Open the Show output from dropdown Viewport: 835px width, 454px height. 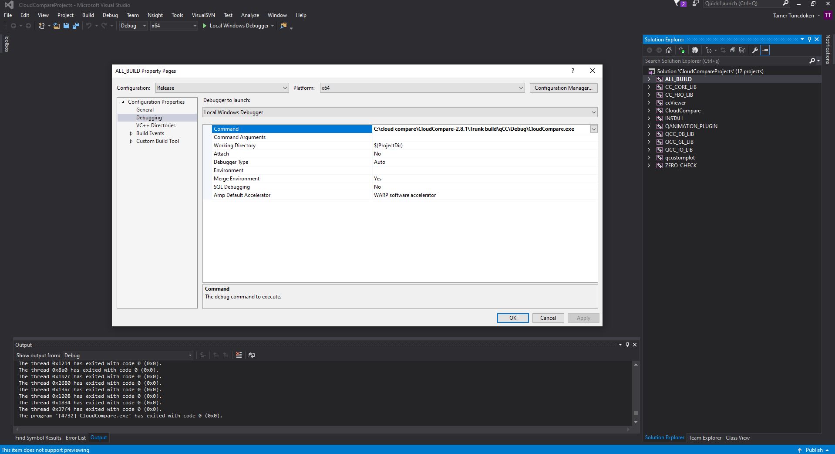pyautogui.click(x=128, y=356)
